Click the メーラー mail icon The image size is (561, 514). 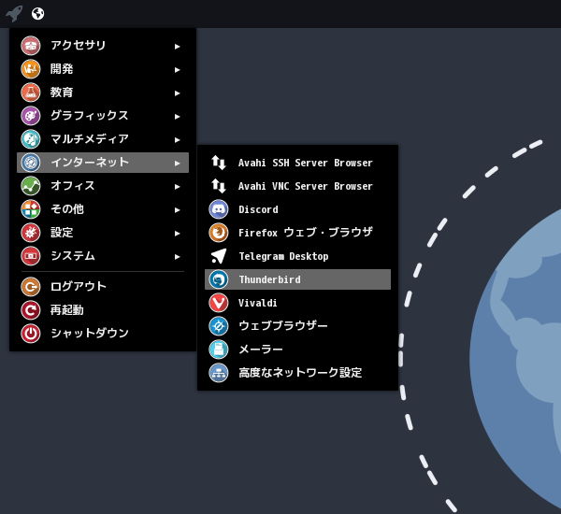point(219,350)
